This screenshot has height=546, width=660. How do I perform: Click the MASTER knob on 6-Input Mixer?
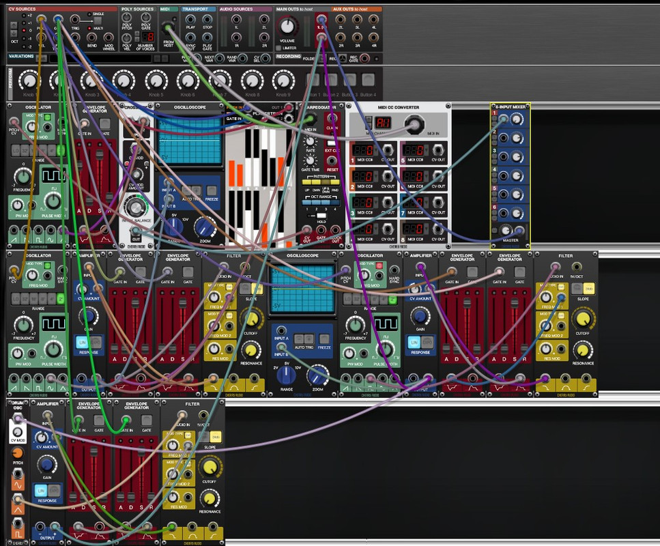tap(506, 231)
